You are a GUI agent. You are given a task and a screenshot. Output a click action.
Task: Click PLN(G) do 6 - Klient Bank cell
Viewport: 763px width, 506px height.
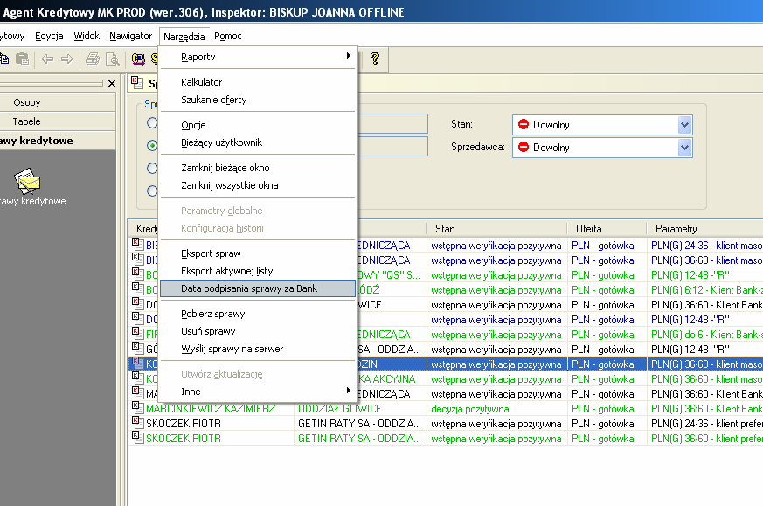(x=706, y=334)
